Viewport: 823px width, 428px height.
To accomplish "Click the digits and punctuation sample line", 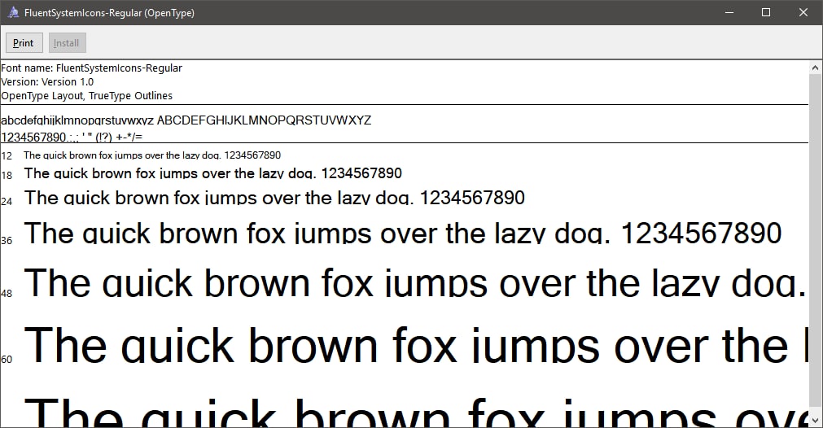I will [x=72, y=137].
